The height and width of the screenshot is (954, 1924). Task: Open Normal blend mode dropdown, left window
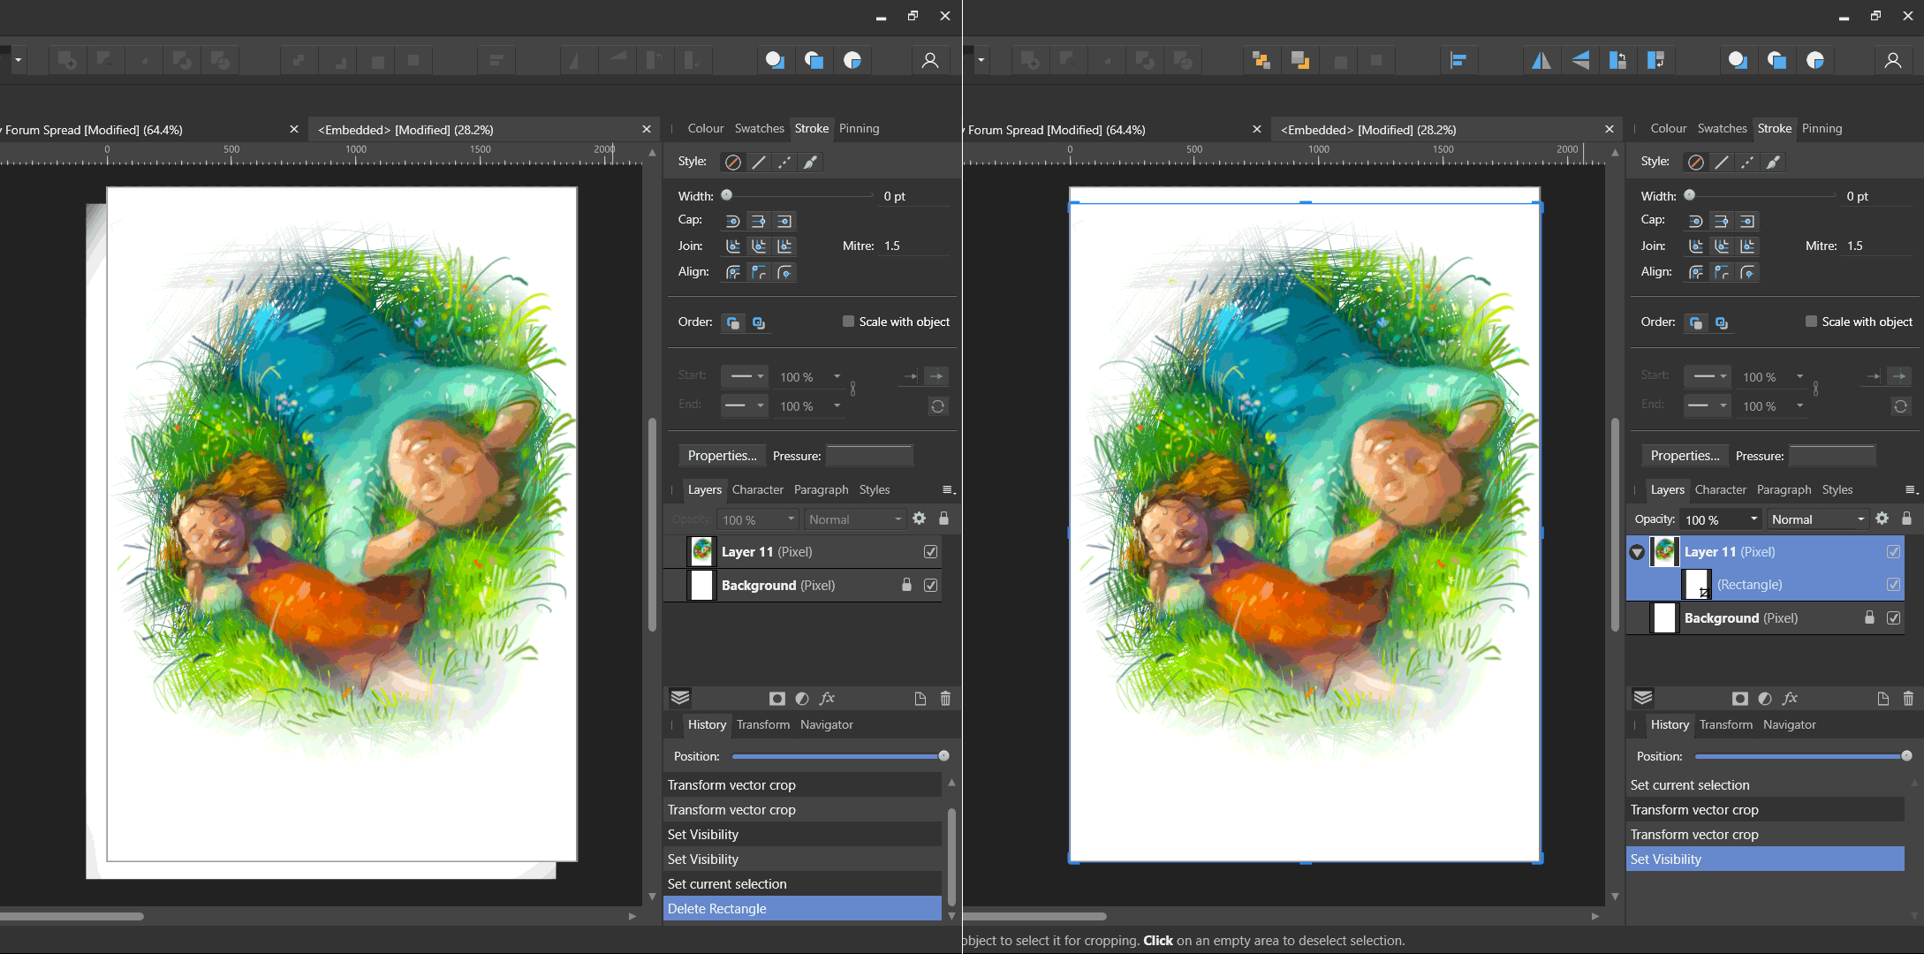(x=855, y=519)
